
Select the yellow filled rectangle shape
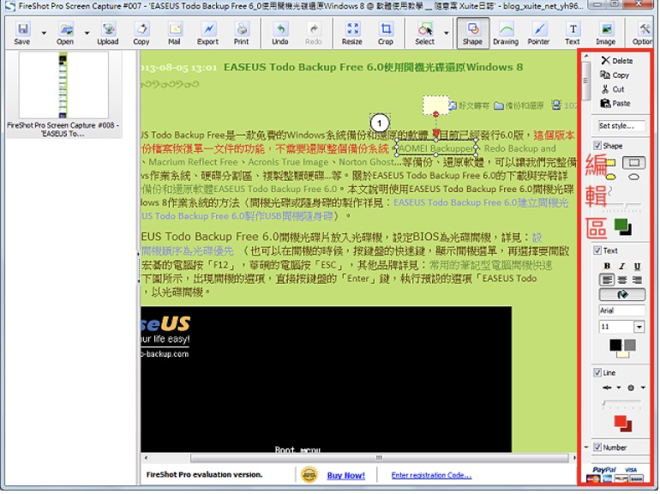point(611,163)
